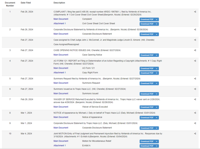Click share icon for document 1 Complaint
The height and width of the screenshot is (149, 200).
click(x=195, y=12)
